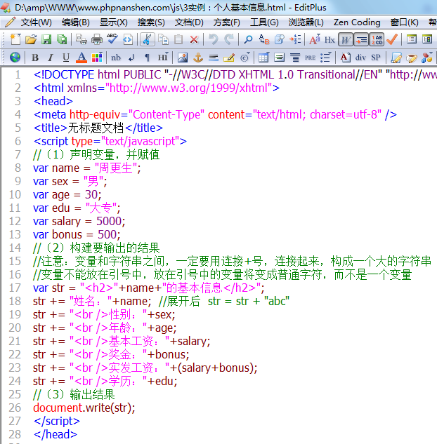
Task: Click the orange check mark icon
Action: (x=392, y=39)
